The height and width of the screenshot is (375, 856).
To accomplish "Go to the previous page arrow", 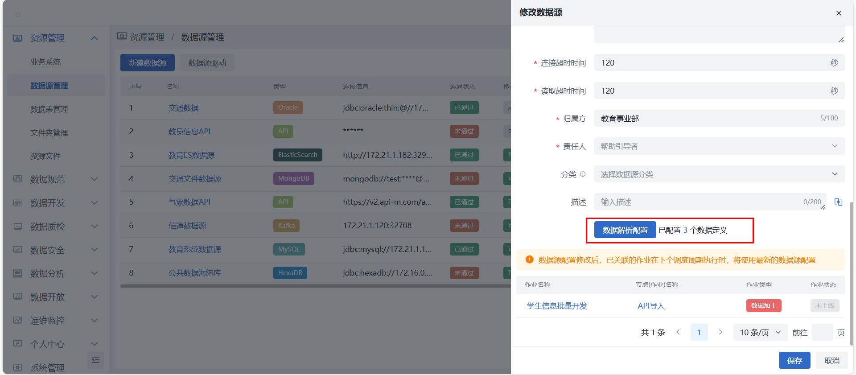I will [678, 332].
